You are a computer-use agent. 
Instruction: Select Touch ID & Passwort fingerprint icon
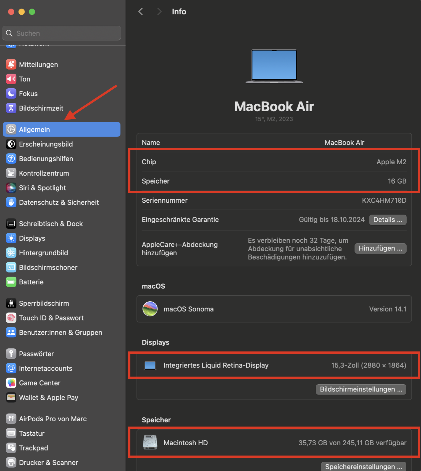pyautogui.click(x=11, y=318)
